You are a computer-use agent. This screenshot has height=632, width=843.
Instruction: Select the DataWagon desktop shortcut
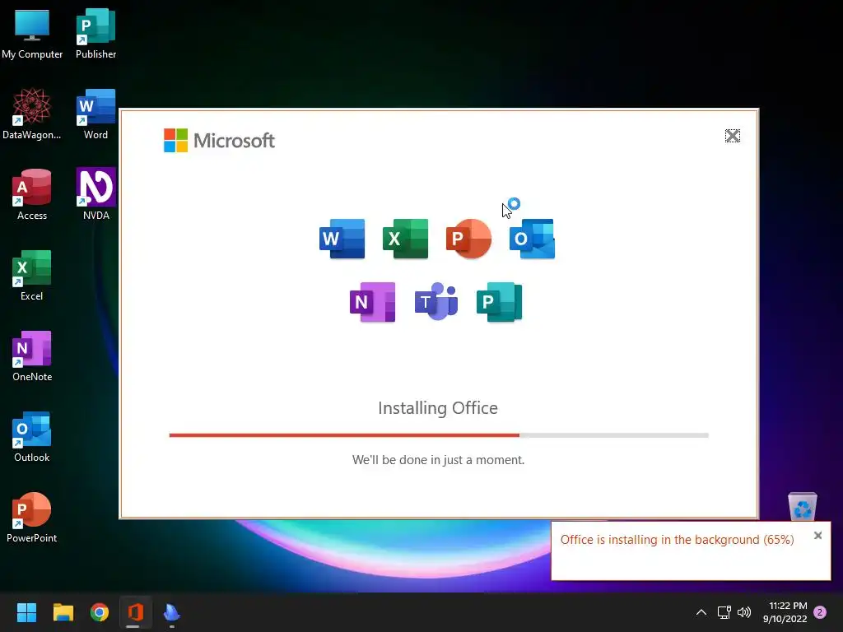[x=32, y=114]
